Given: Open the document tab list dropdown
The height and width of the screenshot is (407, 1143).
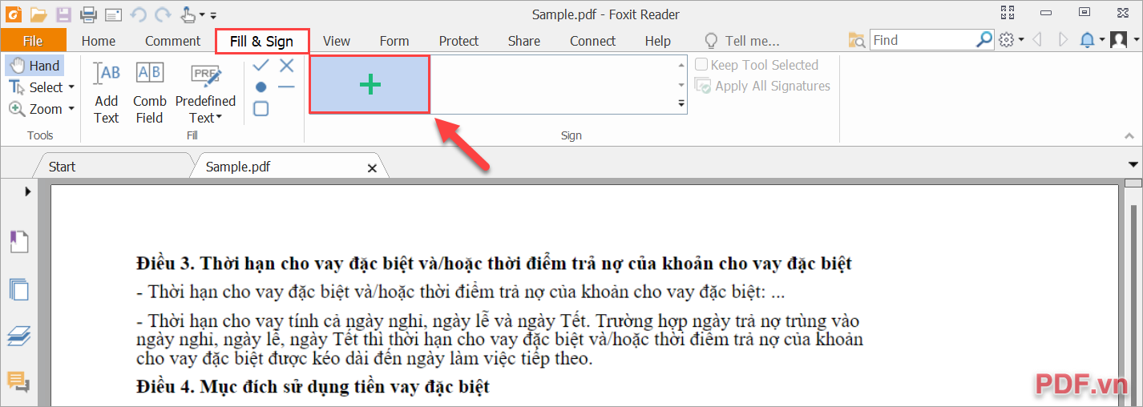Looking at the screenshot, I should (1133, 165).
